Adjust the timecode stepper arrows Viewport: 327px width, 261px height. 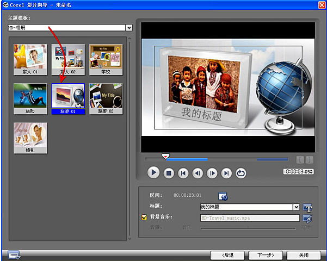[311, 172]
